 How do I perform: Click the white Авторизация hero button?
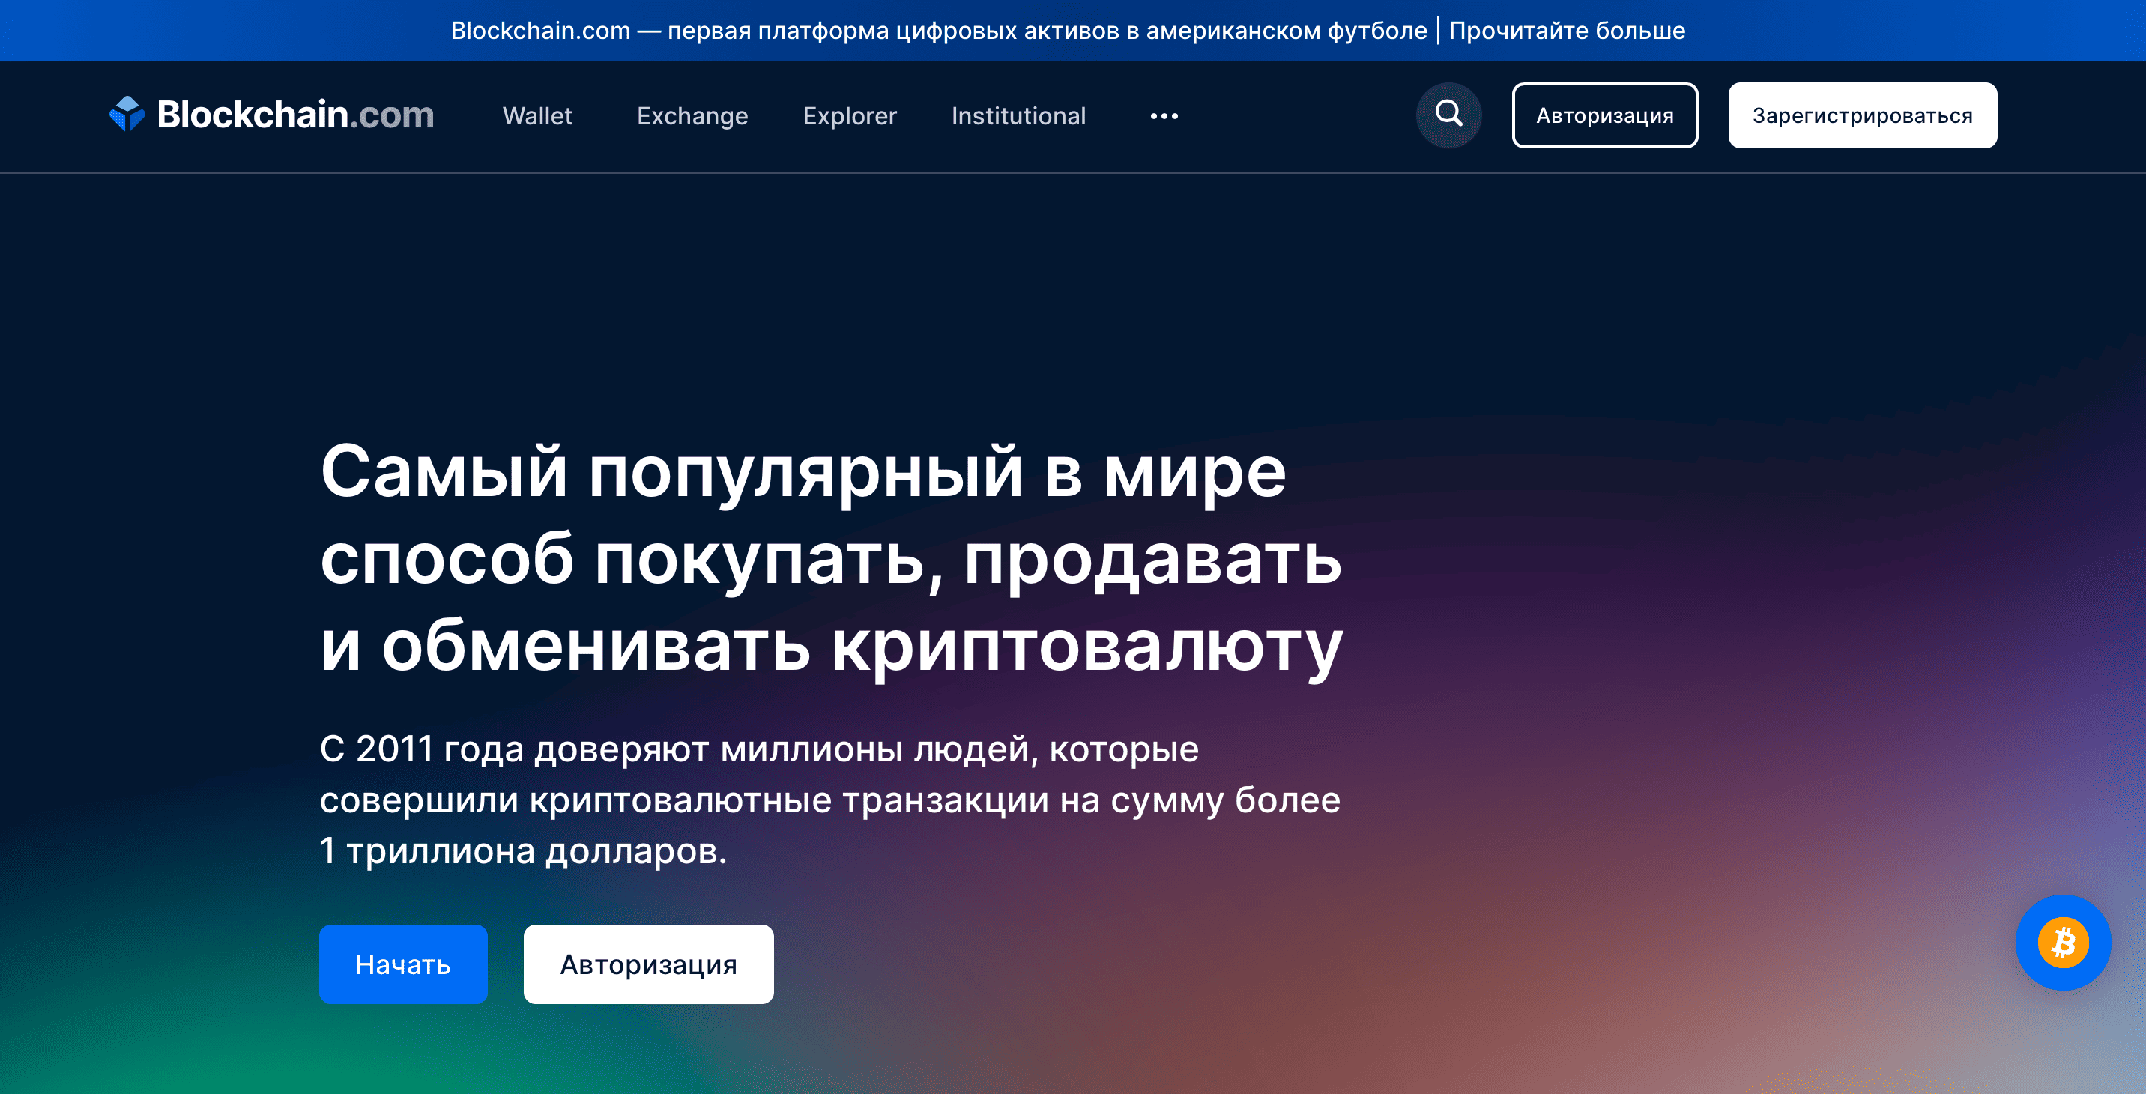pyautogui.click(x=648, y=964)
